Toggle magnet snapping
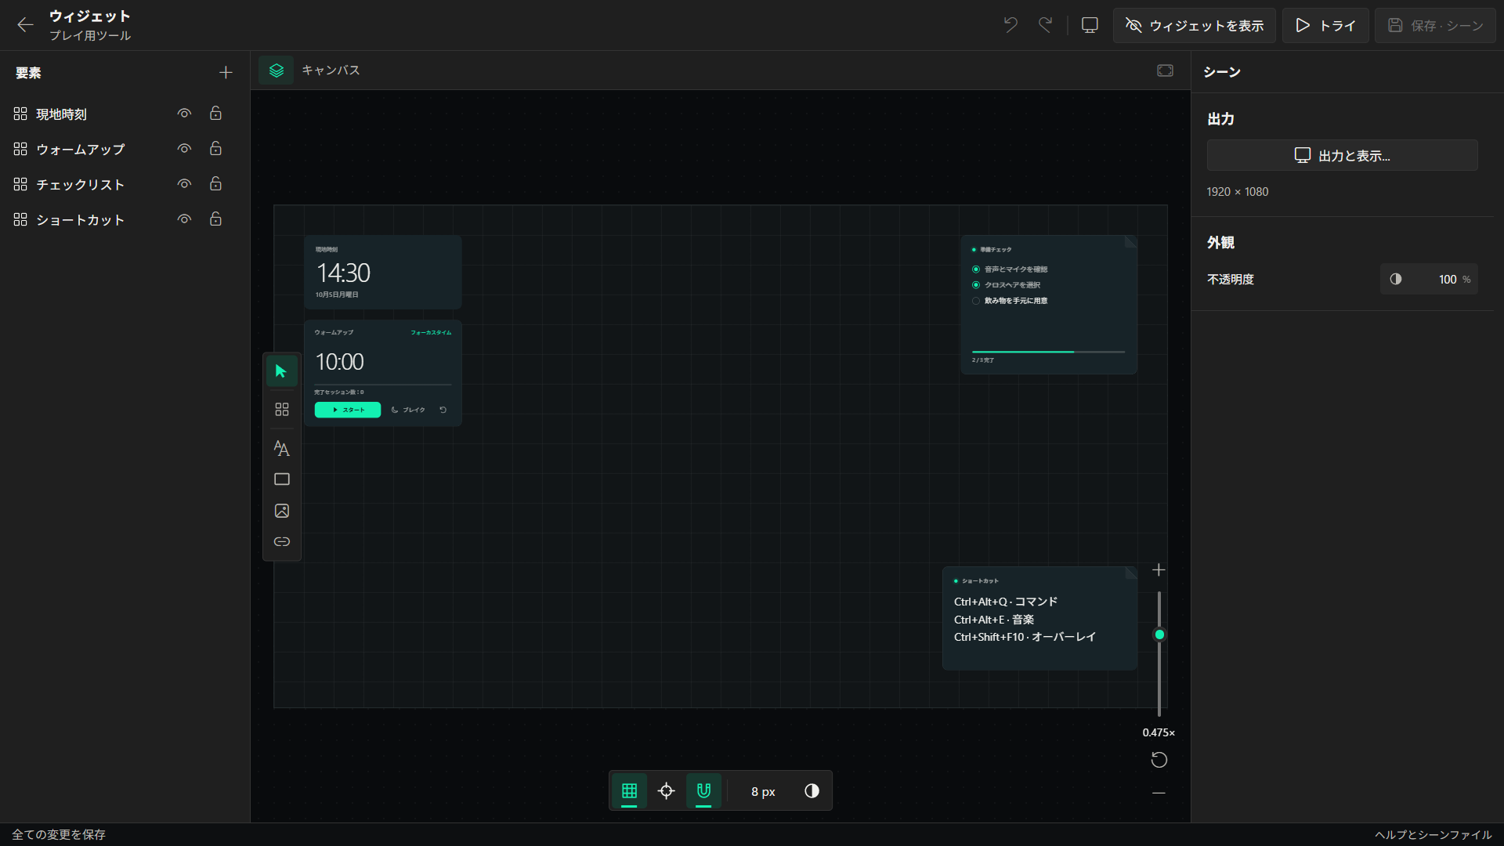1504x846 pixels. (x=703, y=791)
